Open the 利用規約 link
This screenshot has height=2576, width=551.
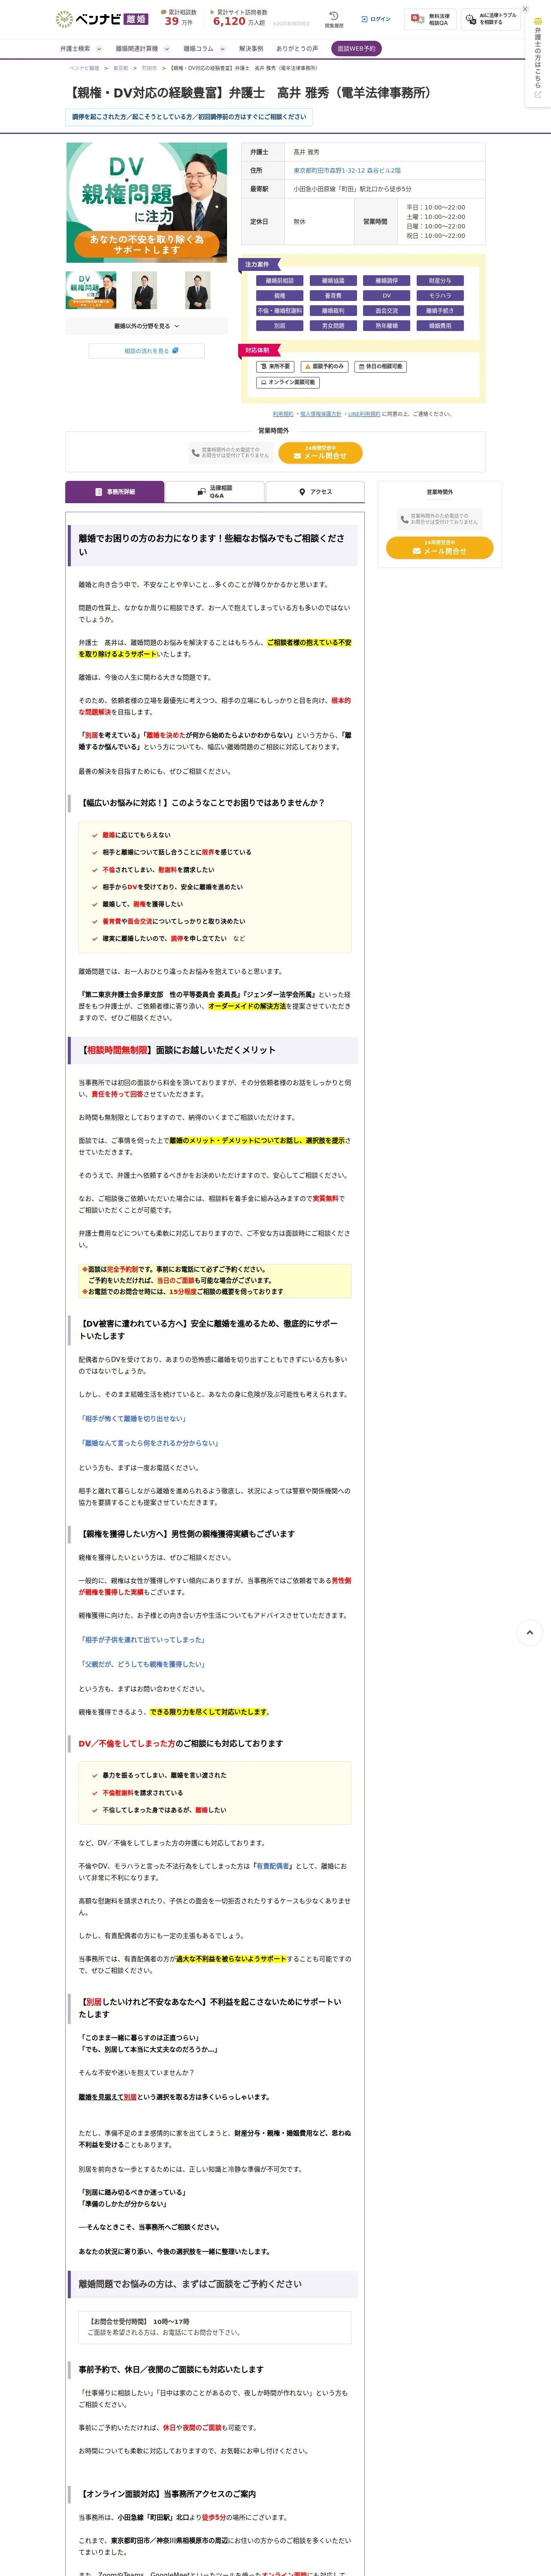tap(283, 414)
